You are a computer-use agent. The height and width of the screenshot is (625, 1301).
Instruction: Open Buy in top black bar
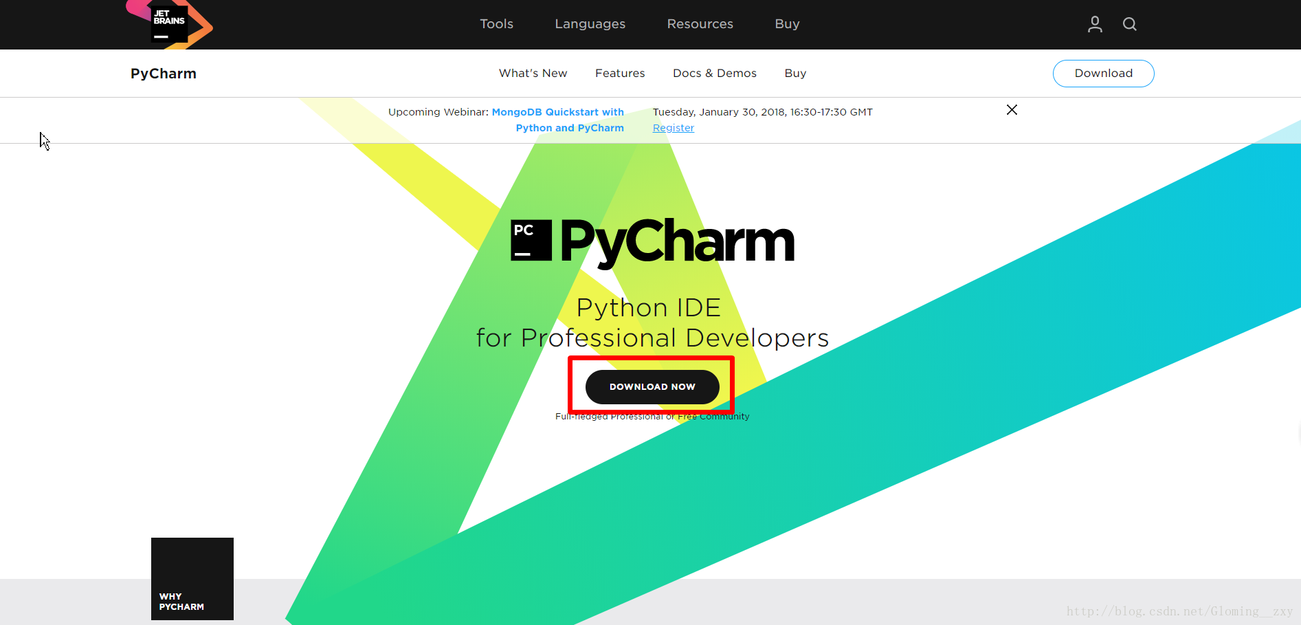pos(787,24)
